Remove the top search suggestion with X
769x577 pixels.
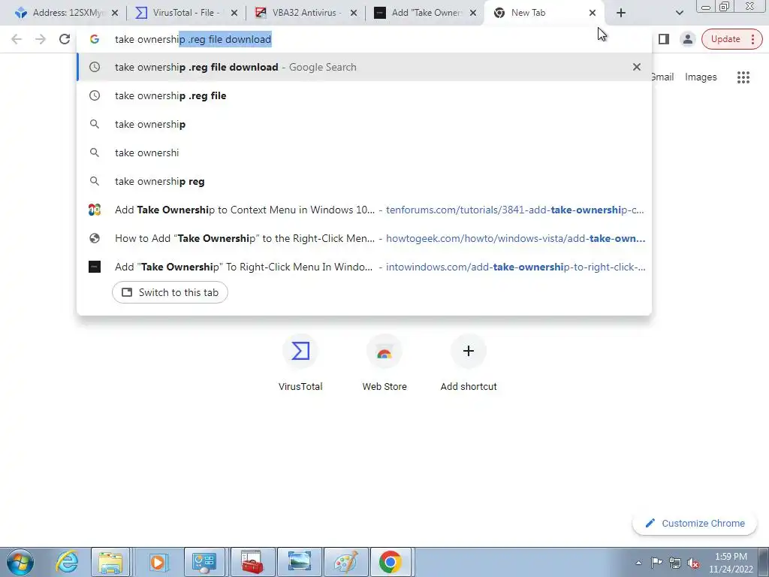tap(637, 67)
